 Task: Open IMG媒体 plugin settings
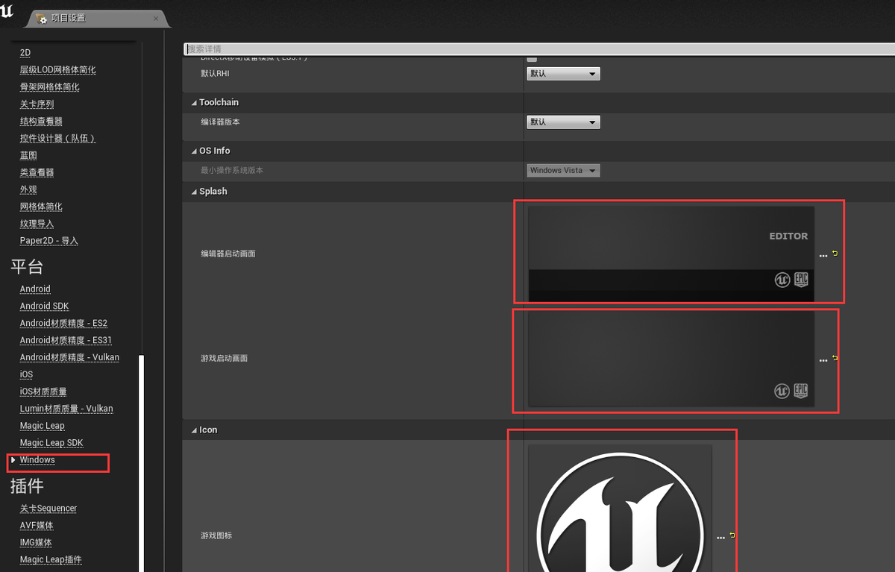(x=36, y=543)
